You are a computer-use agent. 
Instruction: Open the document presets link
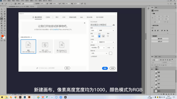pyautogui.click(x=56, y=29)
